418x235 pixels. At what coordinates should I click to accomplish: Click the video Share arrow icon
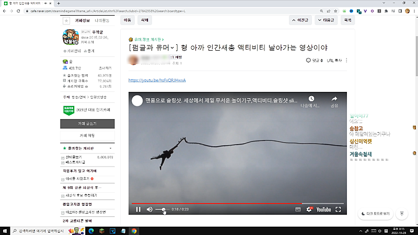[334, 99]
